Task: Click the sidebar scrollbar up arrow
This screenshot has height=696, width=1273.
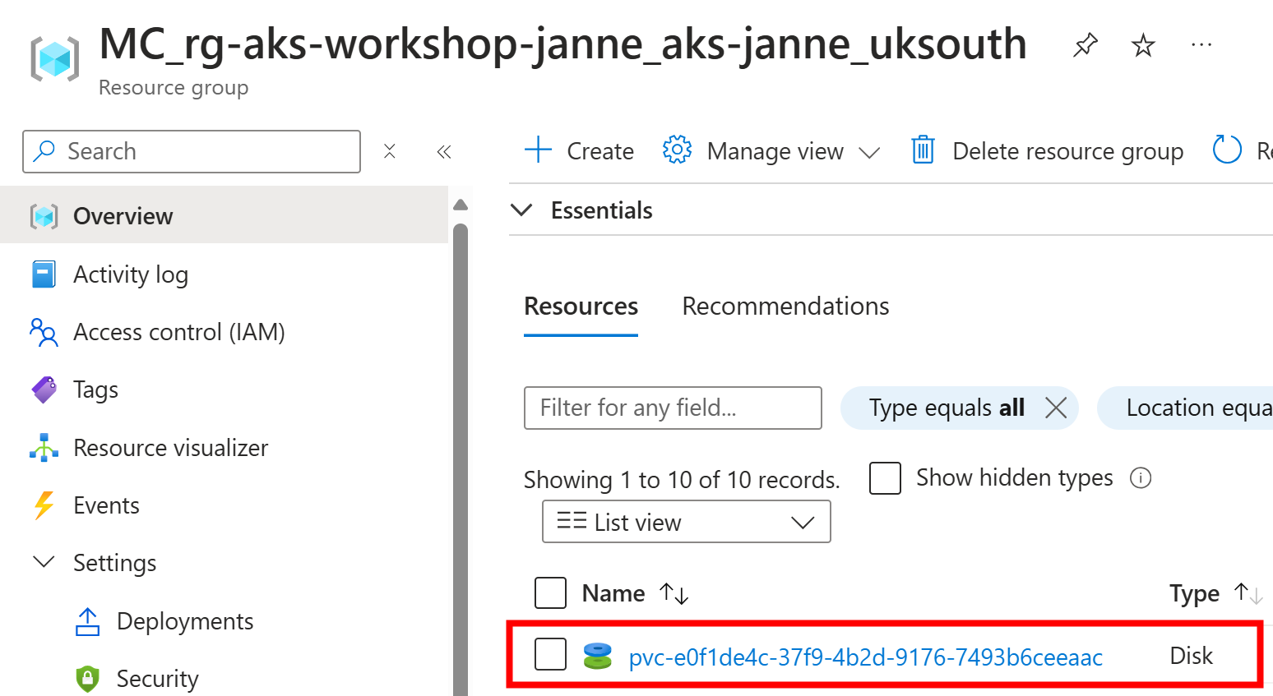Action: [461, 205]
